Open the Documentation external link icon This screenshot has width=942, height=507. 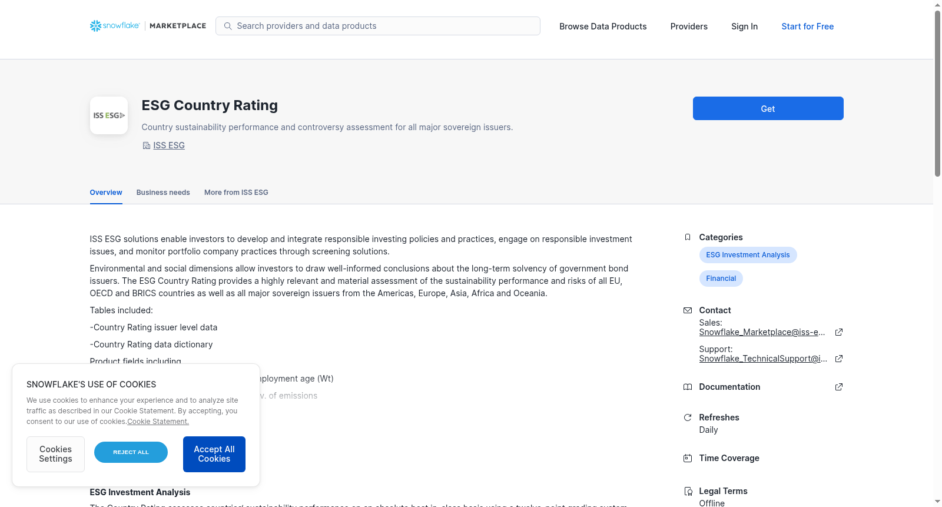click(x=839, y=387)
